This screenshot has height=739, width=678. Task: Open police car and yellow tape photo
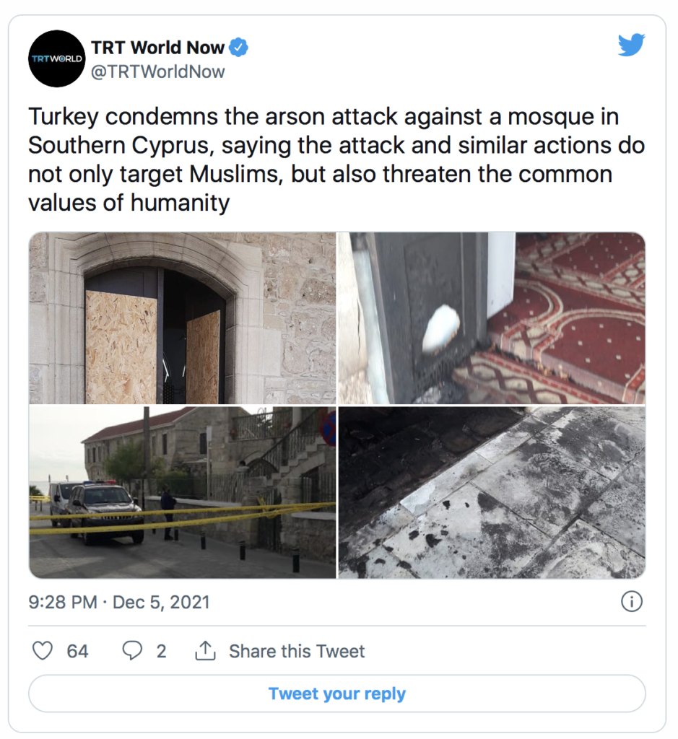183,492
